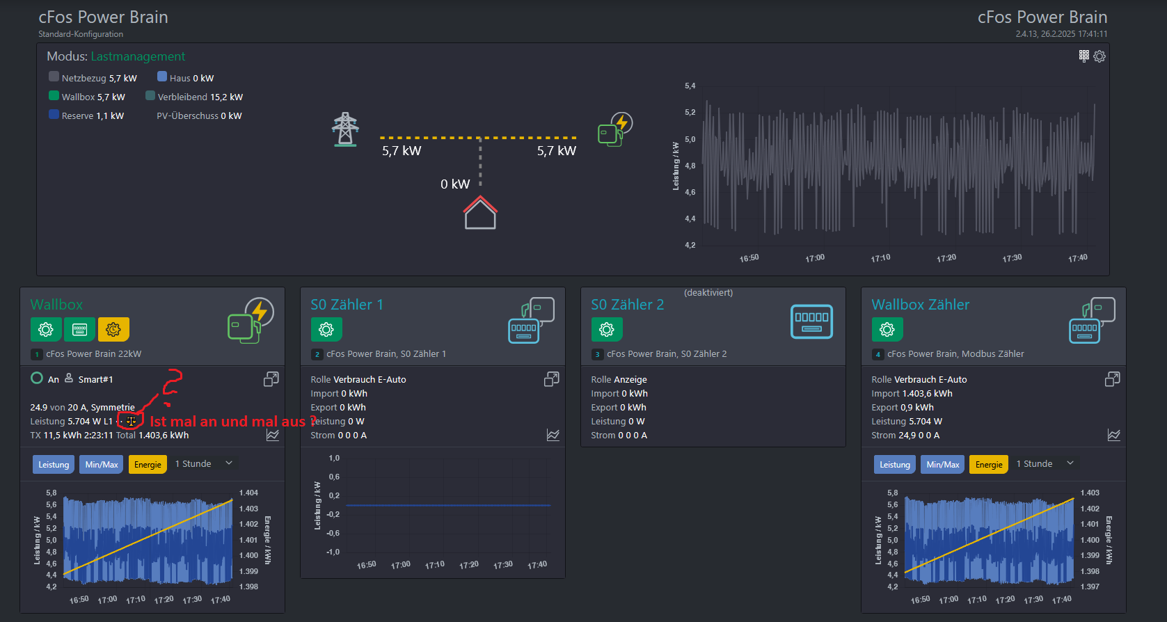Select the S0 Zähler 2 counter device icon
This screenshot has height=622, width=1167.
pos(811,321)
